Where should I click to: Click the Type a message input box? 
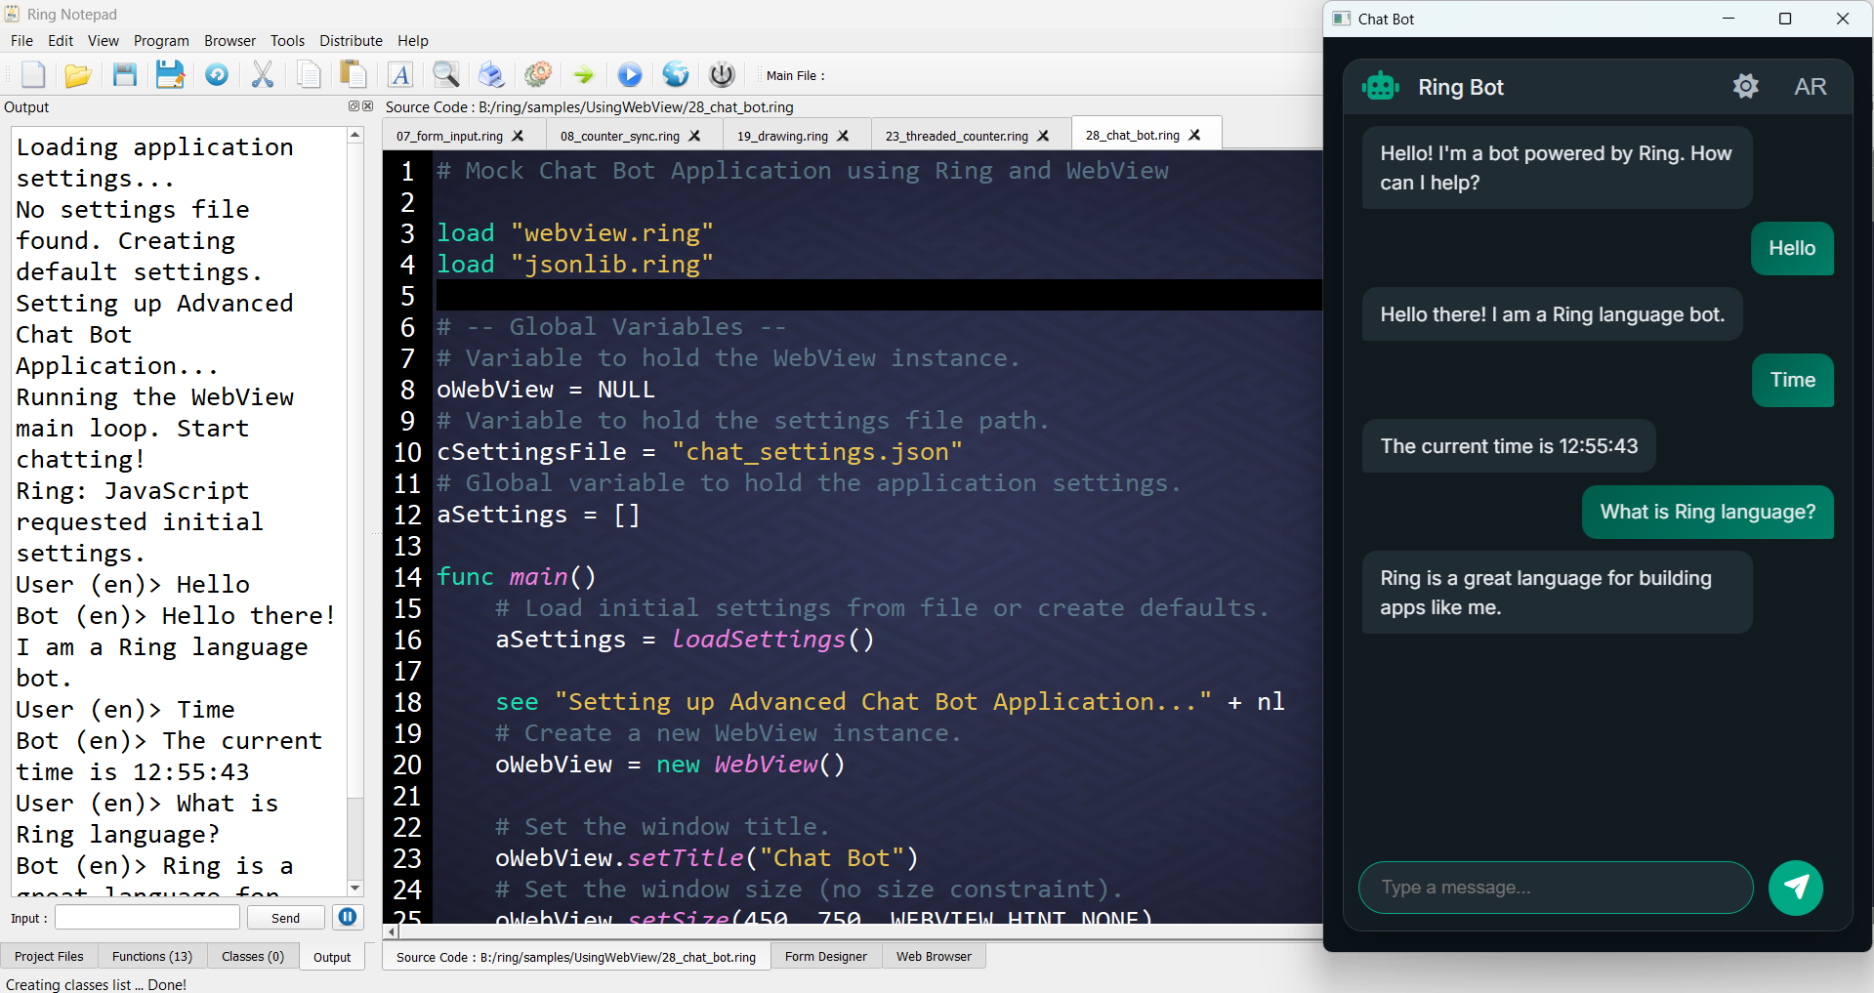1555,888
